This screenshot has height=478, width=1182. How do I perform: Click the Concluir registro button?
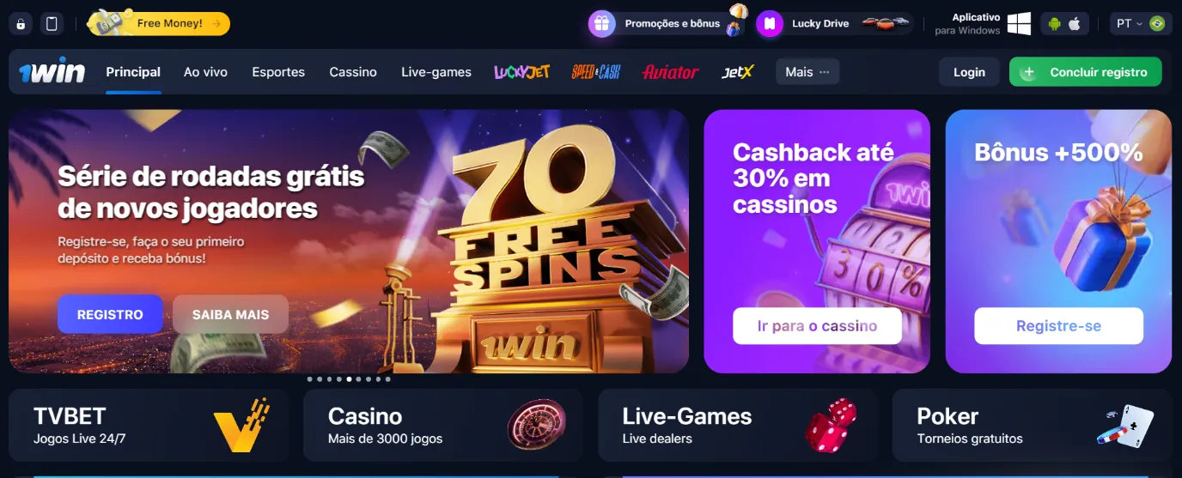(x=1086, y=72)
